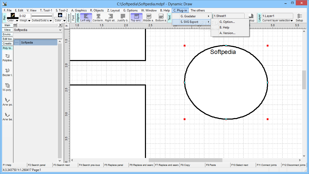The width and height of the screenshot is (309, 174).
Task: Click F10:Select next button
Action: [243, 165]
